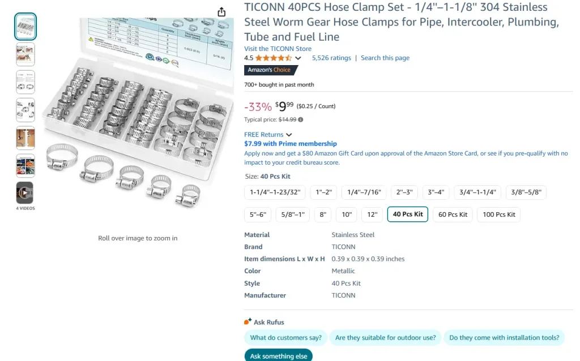
Task: Expand the rating breakdown chevron
Action: pos(298,58)
